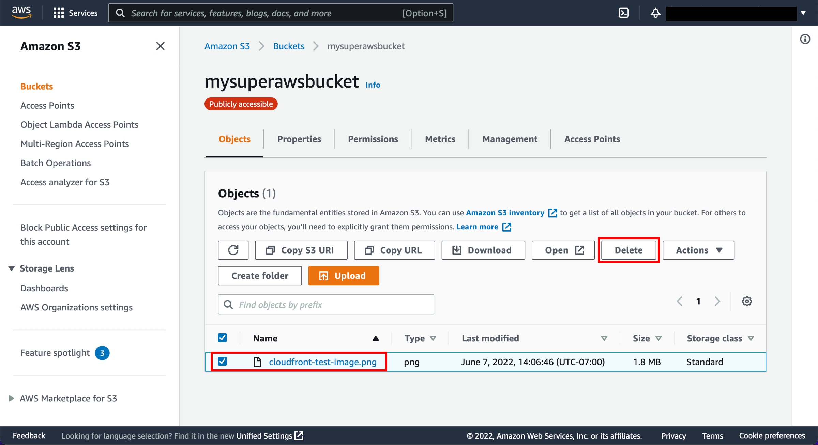Click the magnifier icon in the prefix search

coord(228,305)
